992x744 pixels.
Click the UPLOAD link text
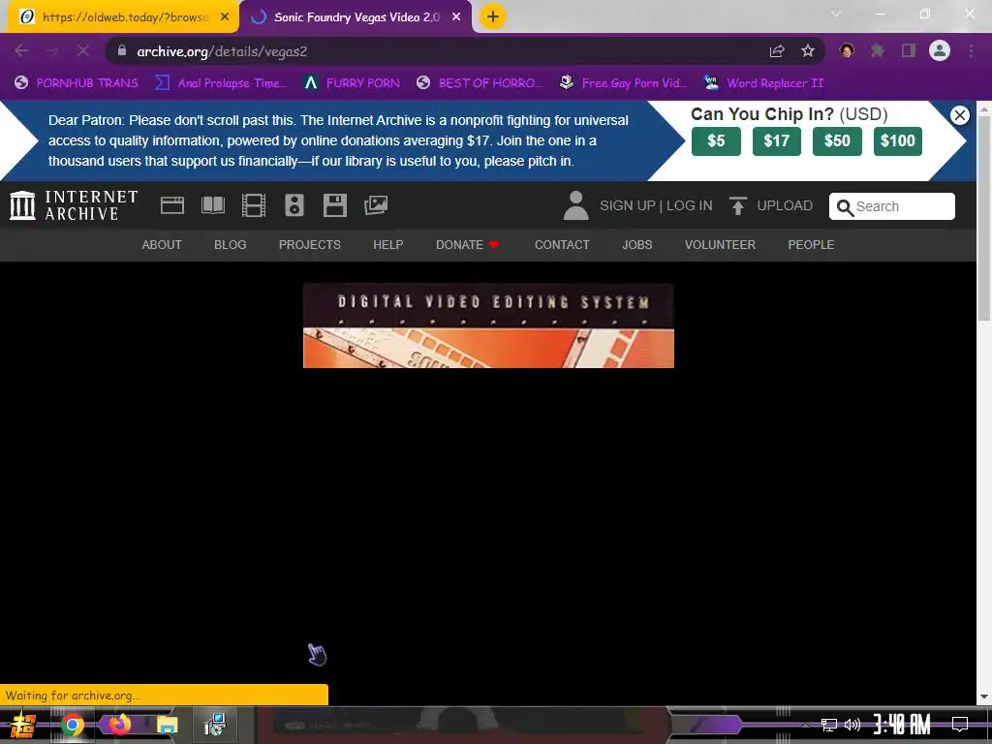click(785, 205)
